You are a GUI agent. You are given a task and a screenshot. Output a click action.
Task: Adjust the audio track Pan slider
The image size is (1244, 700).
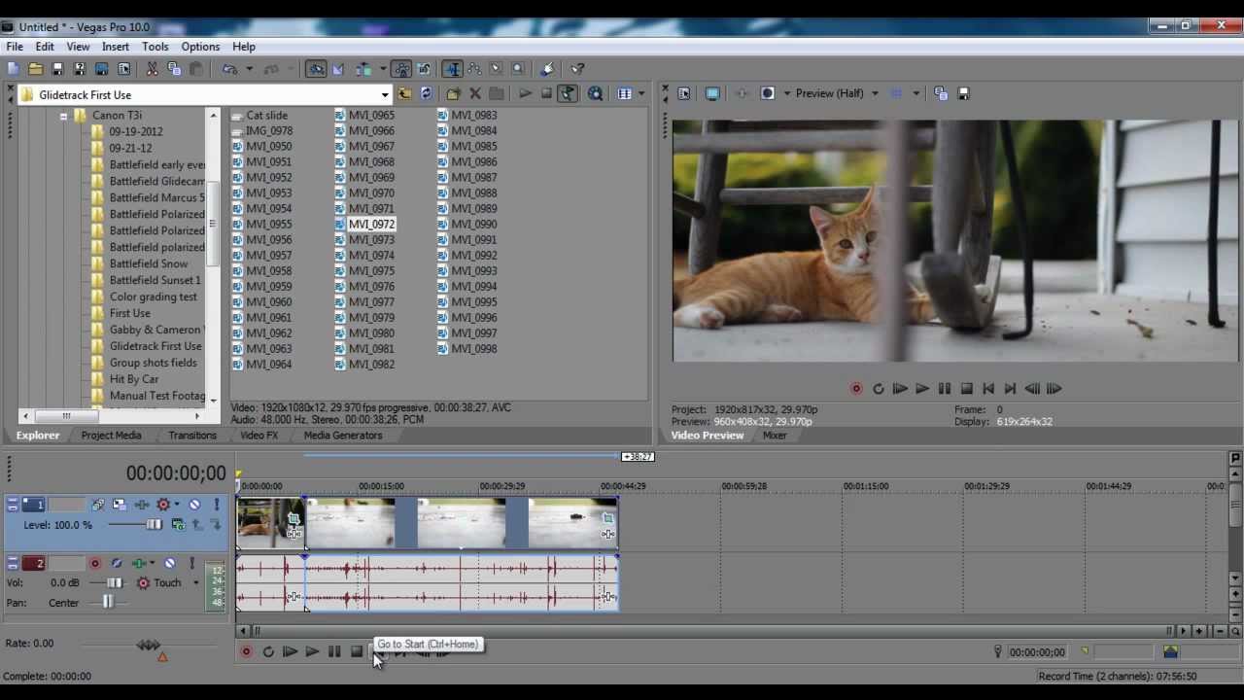tap(107, 603)
